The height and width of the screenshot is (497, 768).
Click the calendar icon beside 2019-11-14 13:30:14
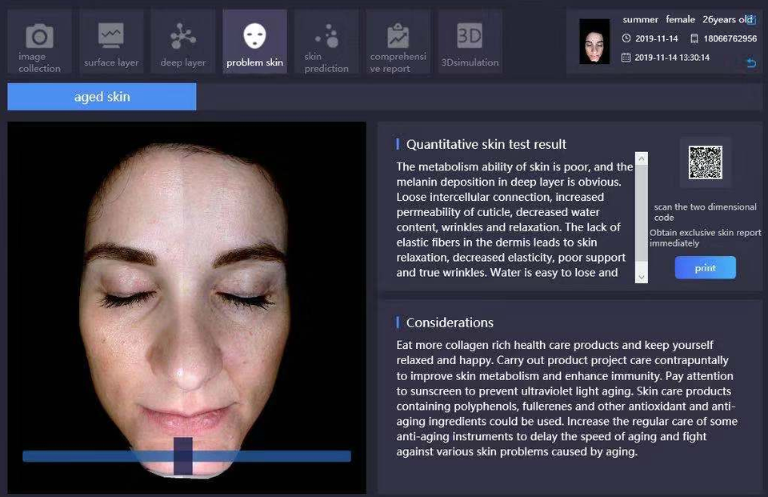coord(626,58)
